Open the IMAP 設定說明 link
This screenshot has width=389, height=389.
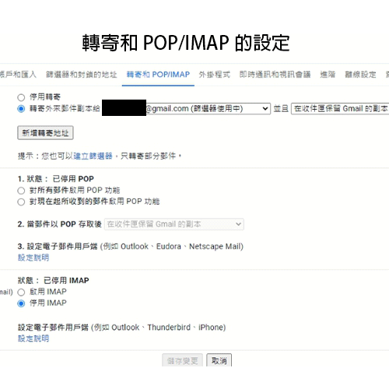click(33, 338)
